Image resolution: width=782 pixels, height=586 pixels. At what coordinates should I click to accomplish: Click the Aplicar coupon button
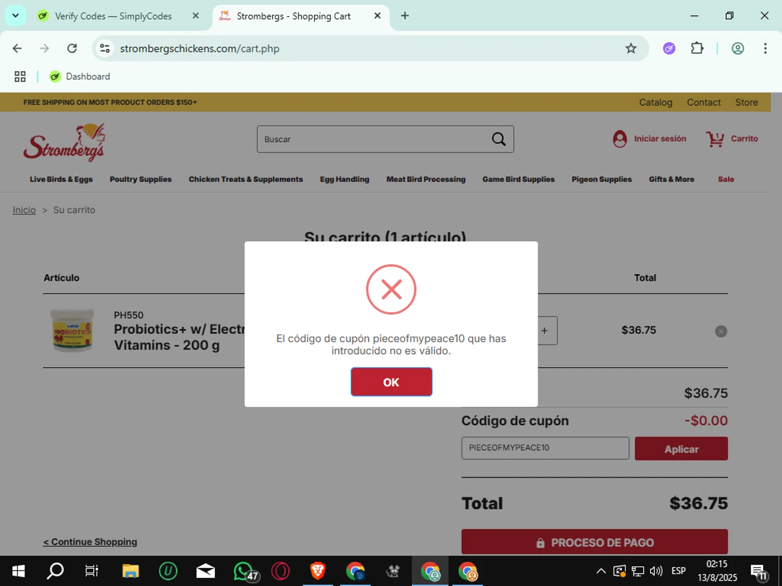click(x=681, y=448)
